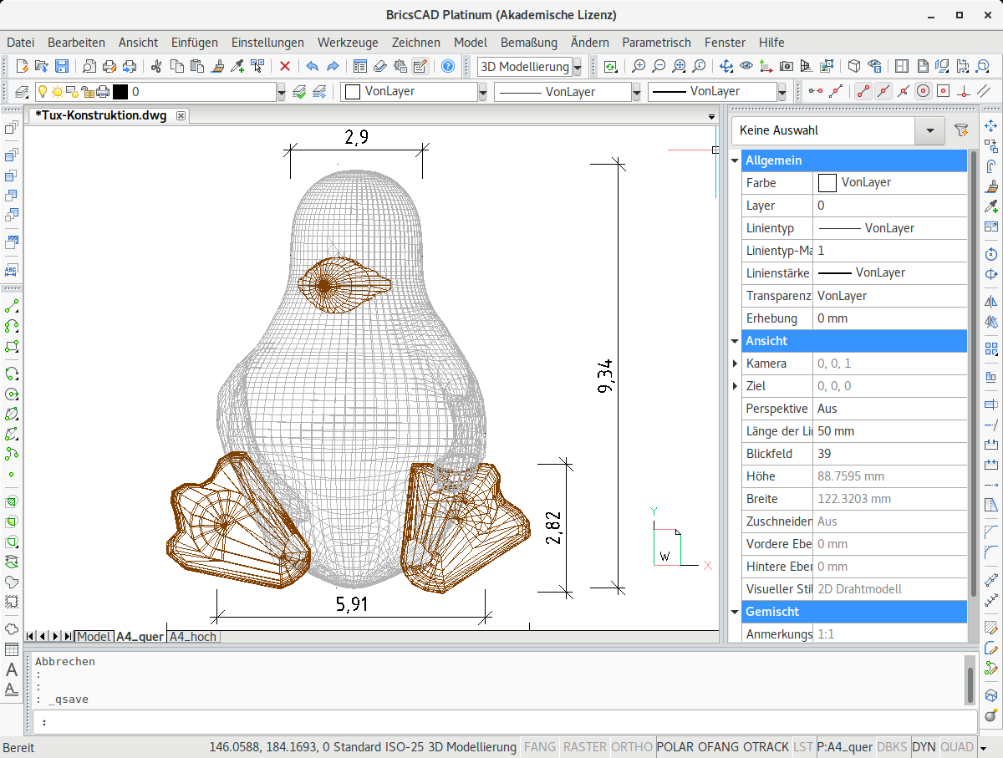This screenshot has width=1003, height=758.
Task: Toggle ORTHO mode in status bar
Action: (632, 747)
